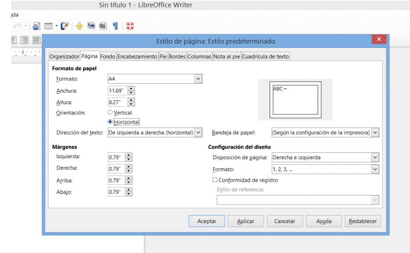Increase the Izquierda margin value
Screen dimensions: 410x253
129,155
